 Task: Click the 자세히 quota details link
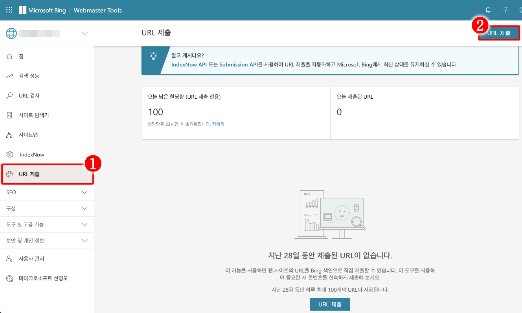point(218,123)
